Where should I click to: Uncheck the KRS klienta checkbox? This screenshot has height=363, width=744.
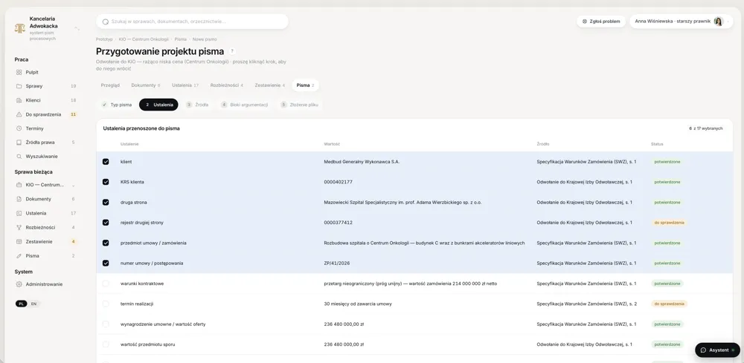pos(106,182)
